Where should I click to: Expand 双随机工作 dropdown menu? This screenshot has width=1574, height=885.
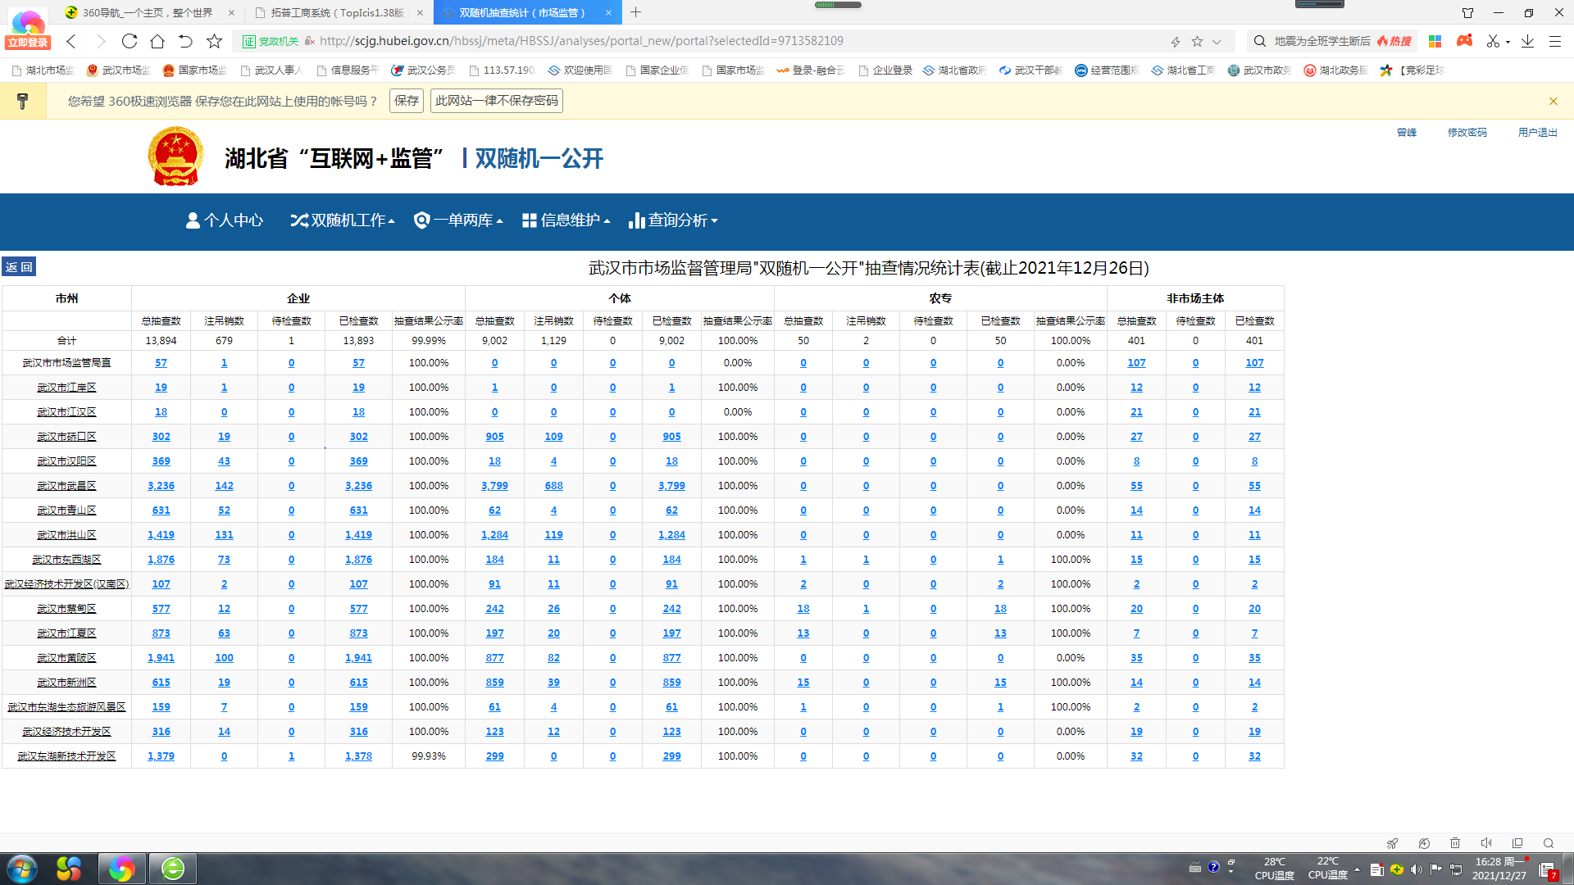343,220
